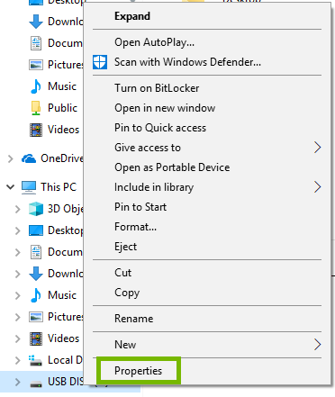Click the Music note icon under This PC
This screenshot has height=397, width=335.
click(x=36, y=295)
